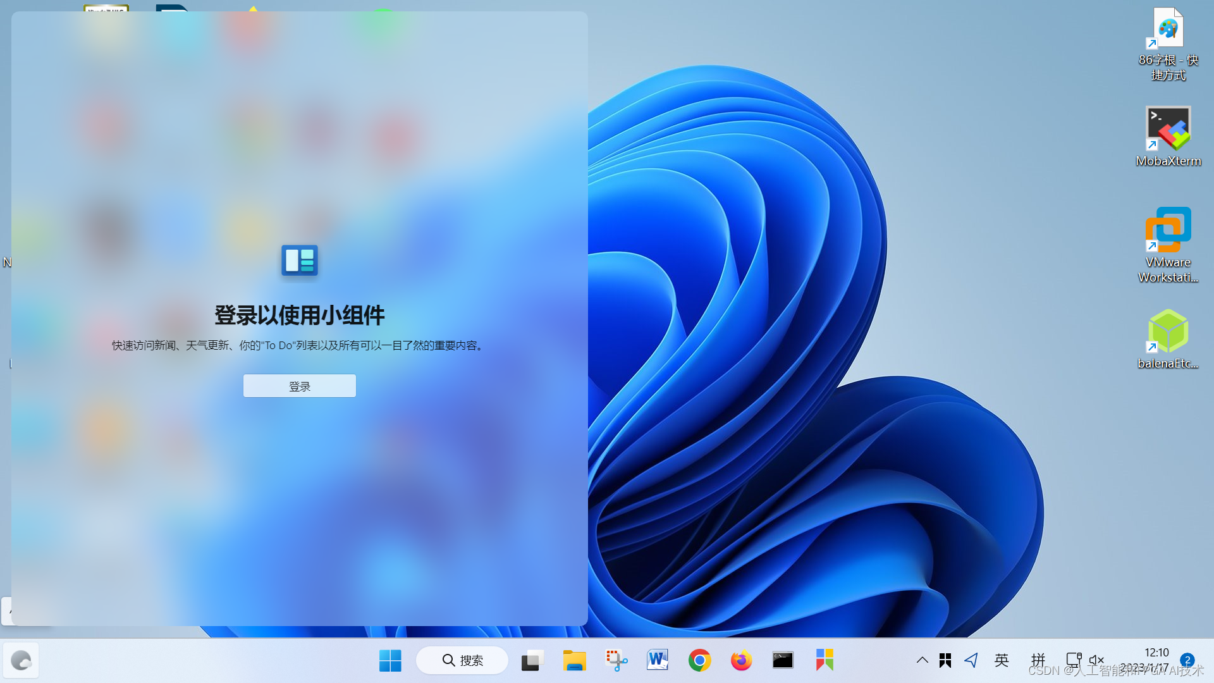Launch Snipping Tool from taskbar

click(x=616, y=660)
